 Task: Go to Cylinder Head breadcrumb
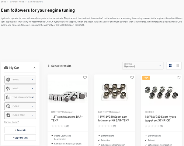(x=17, y=2)
